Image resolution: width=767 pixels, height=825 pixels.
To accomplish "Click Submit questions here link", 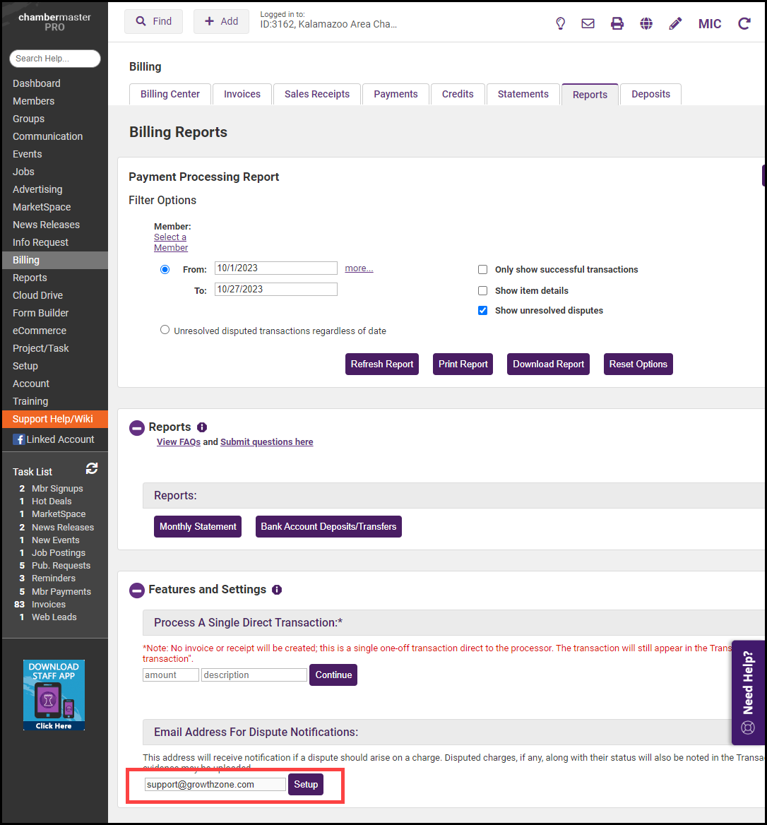I will pyautogui.click(x=267, y=442).
